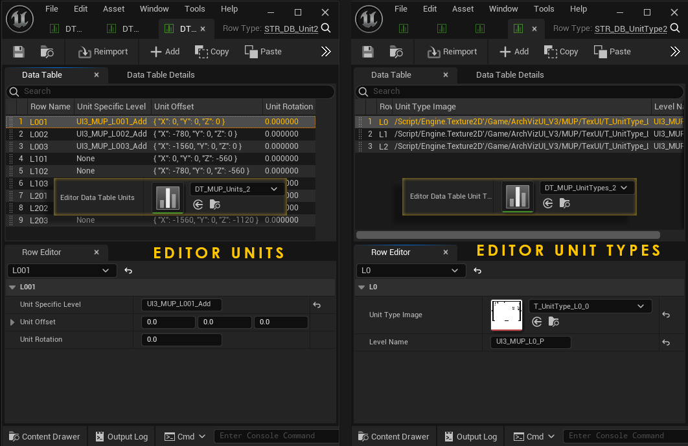This screenshot has height=446, width=688.
Task: Save the data table in the right window
Action: (368, 52)
